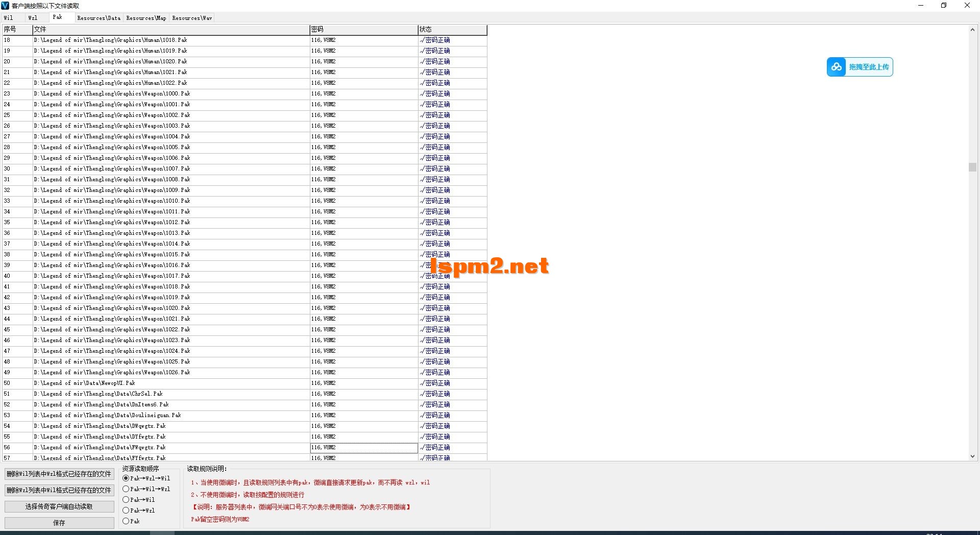Click the app logo icon in title bar
The width and height of the screenshot is (980, 535).
point(5,6)
